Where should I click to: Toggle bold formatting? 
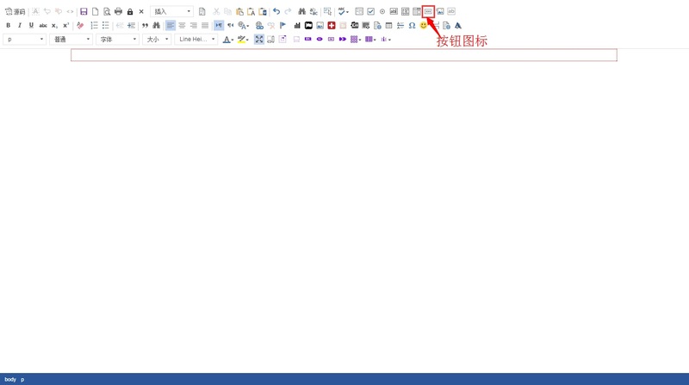(x=9, y=26)
